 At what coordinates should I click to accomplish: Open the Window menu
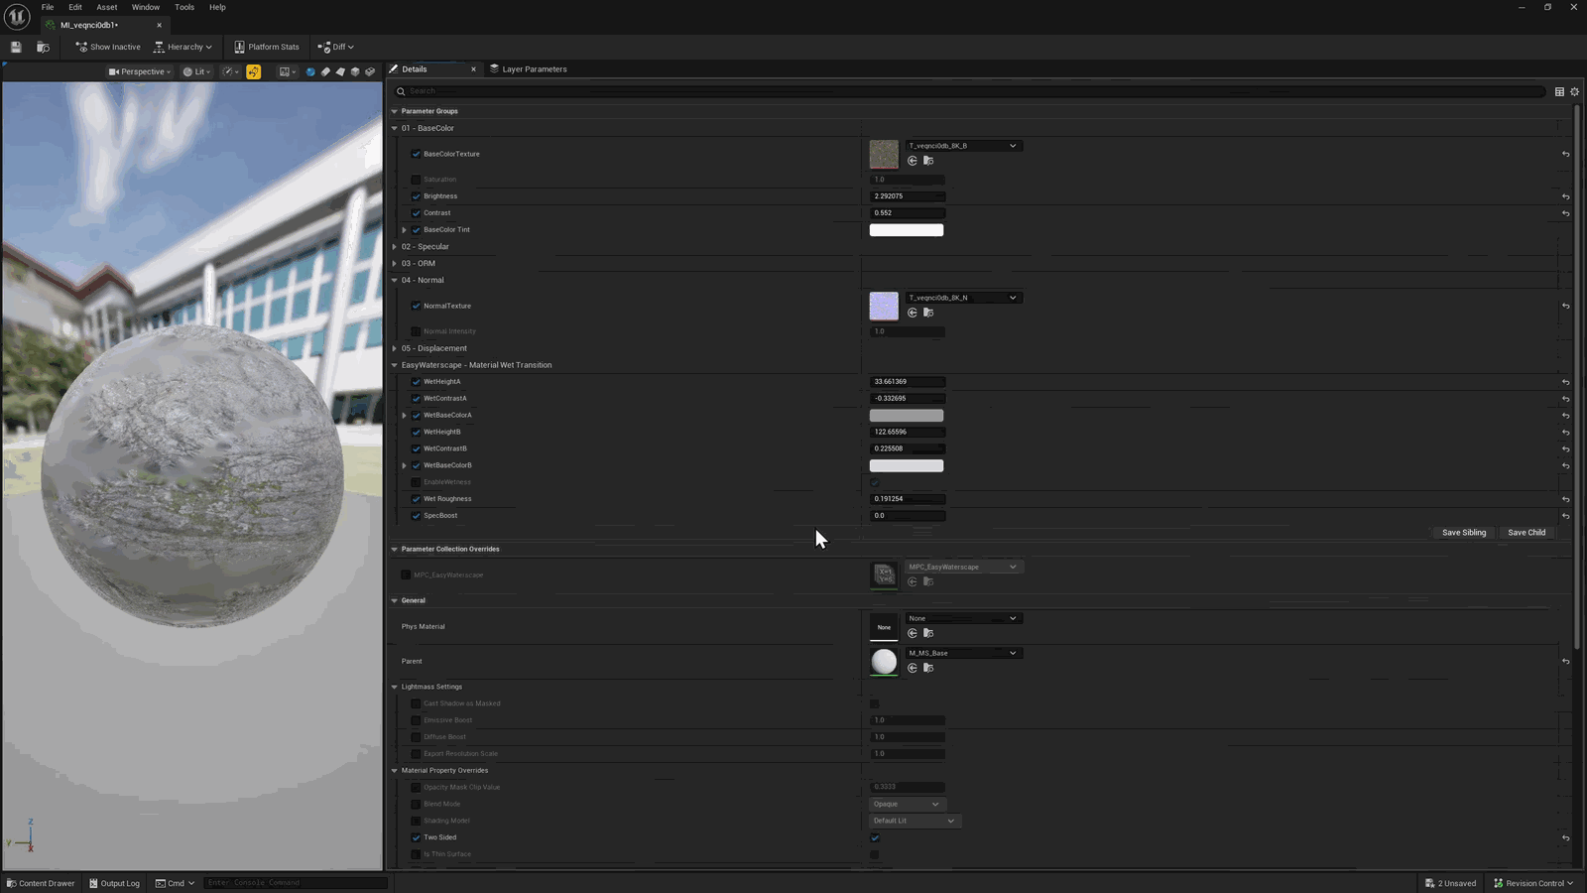[x=146, y=7]
